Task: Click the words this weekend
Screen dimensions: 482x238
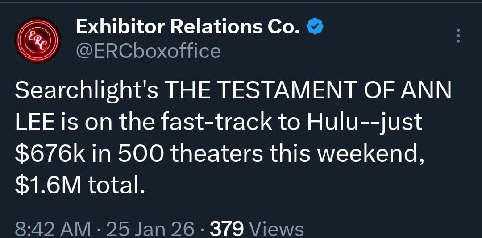Action: tap(345, 154)
